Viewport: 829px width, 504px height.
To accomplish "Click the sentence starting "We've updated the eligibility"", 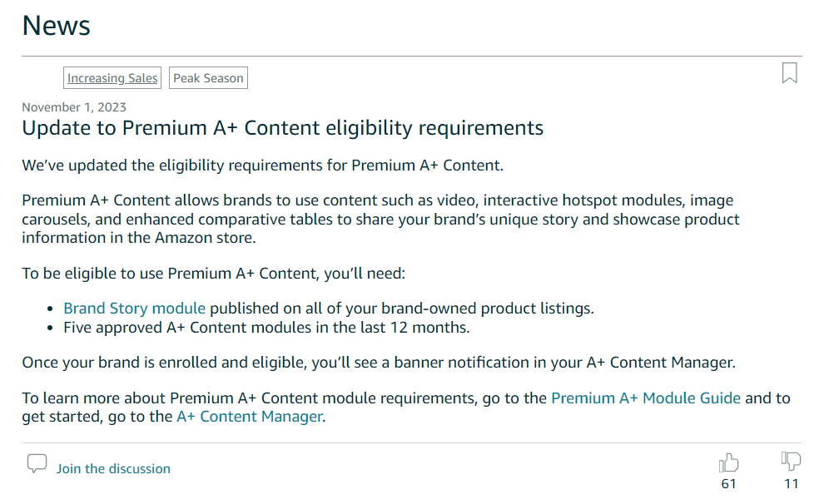I will coord(262,166).
